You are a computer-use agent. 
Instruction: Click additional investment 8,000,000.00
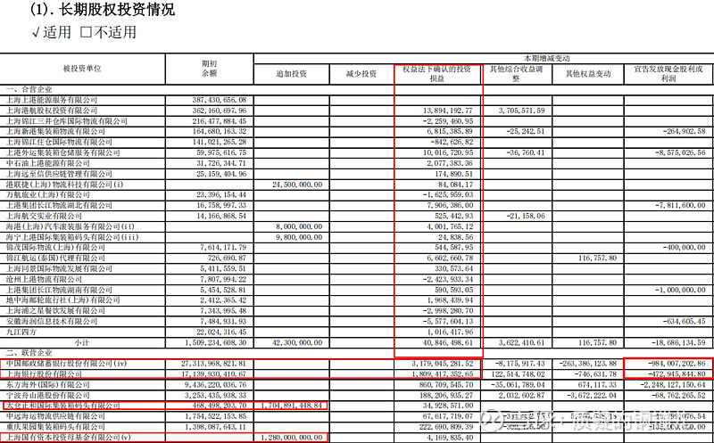(x=299, y=226)
